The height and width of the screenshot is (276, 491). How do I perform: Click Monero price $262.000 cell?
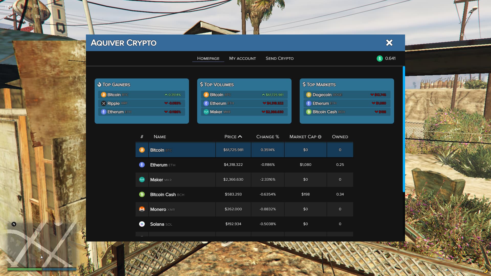pyautogui.click(x=233, y=209)
